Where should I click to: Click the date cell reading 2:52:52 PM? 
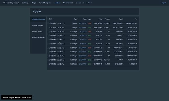click(57, 44)
